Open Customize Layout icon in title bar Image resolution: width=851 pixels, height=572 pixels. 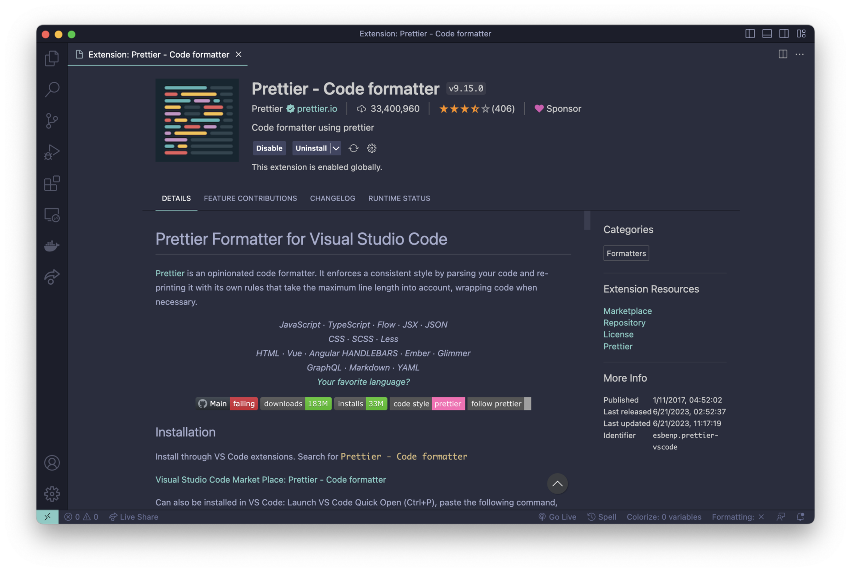[801, 34]
